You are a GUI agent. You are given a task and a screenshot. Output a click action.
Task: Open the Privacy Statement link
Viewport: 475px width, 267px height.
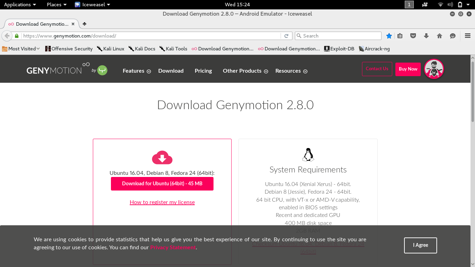click(x=173, y=248)
